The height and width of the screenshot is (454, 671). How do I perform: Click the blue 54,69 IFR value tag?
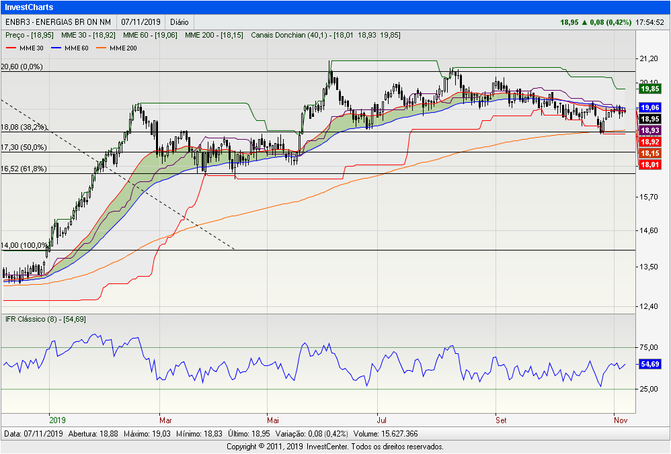[x=649, y=363]
